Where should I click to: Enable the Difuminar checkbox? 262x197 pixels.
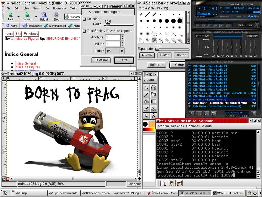click(84, 19)
